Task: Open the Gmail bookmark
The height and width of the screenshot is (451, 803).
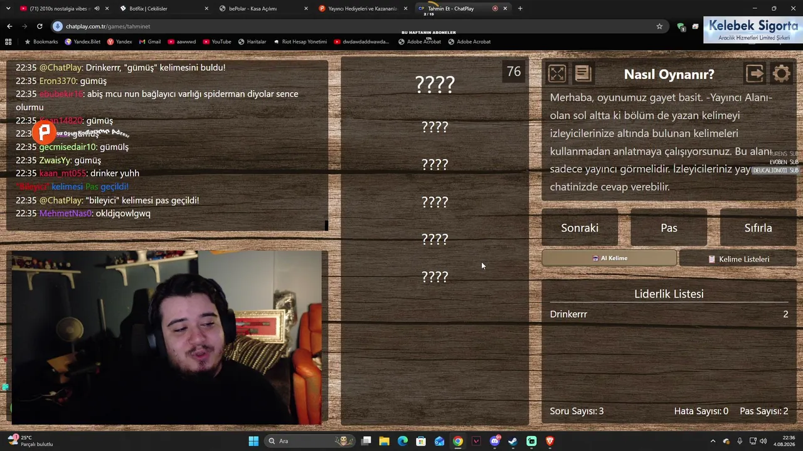Action: pyautogui.click(x=150, y=42)
